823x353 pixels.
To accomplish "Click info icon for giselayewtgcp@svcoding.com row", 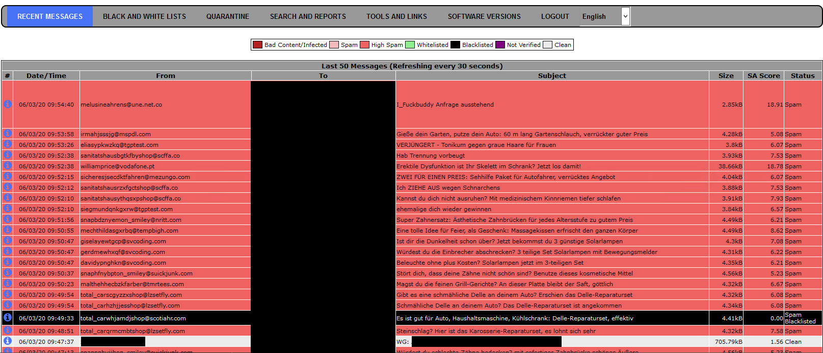I will coord(8,241).
